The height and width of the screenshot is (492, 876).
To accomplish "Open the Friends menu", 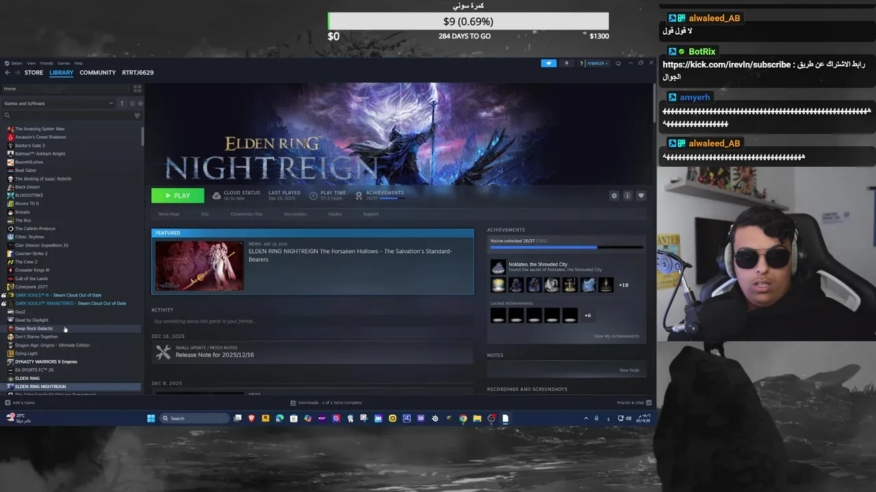I will pos(47,63).
